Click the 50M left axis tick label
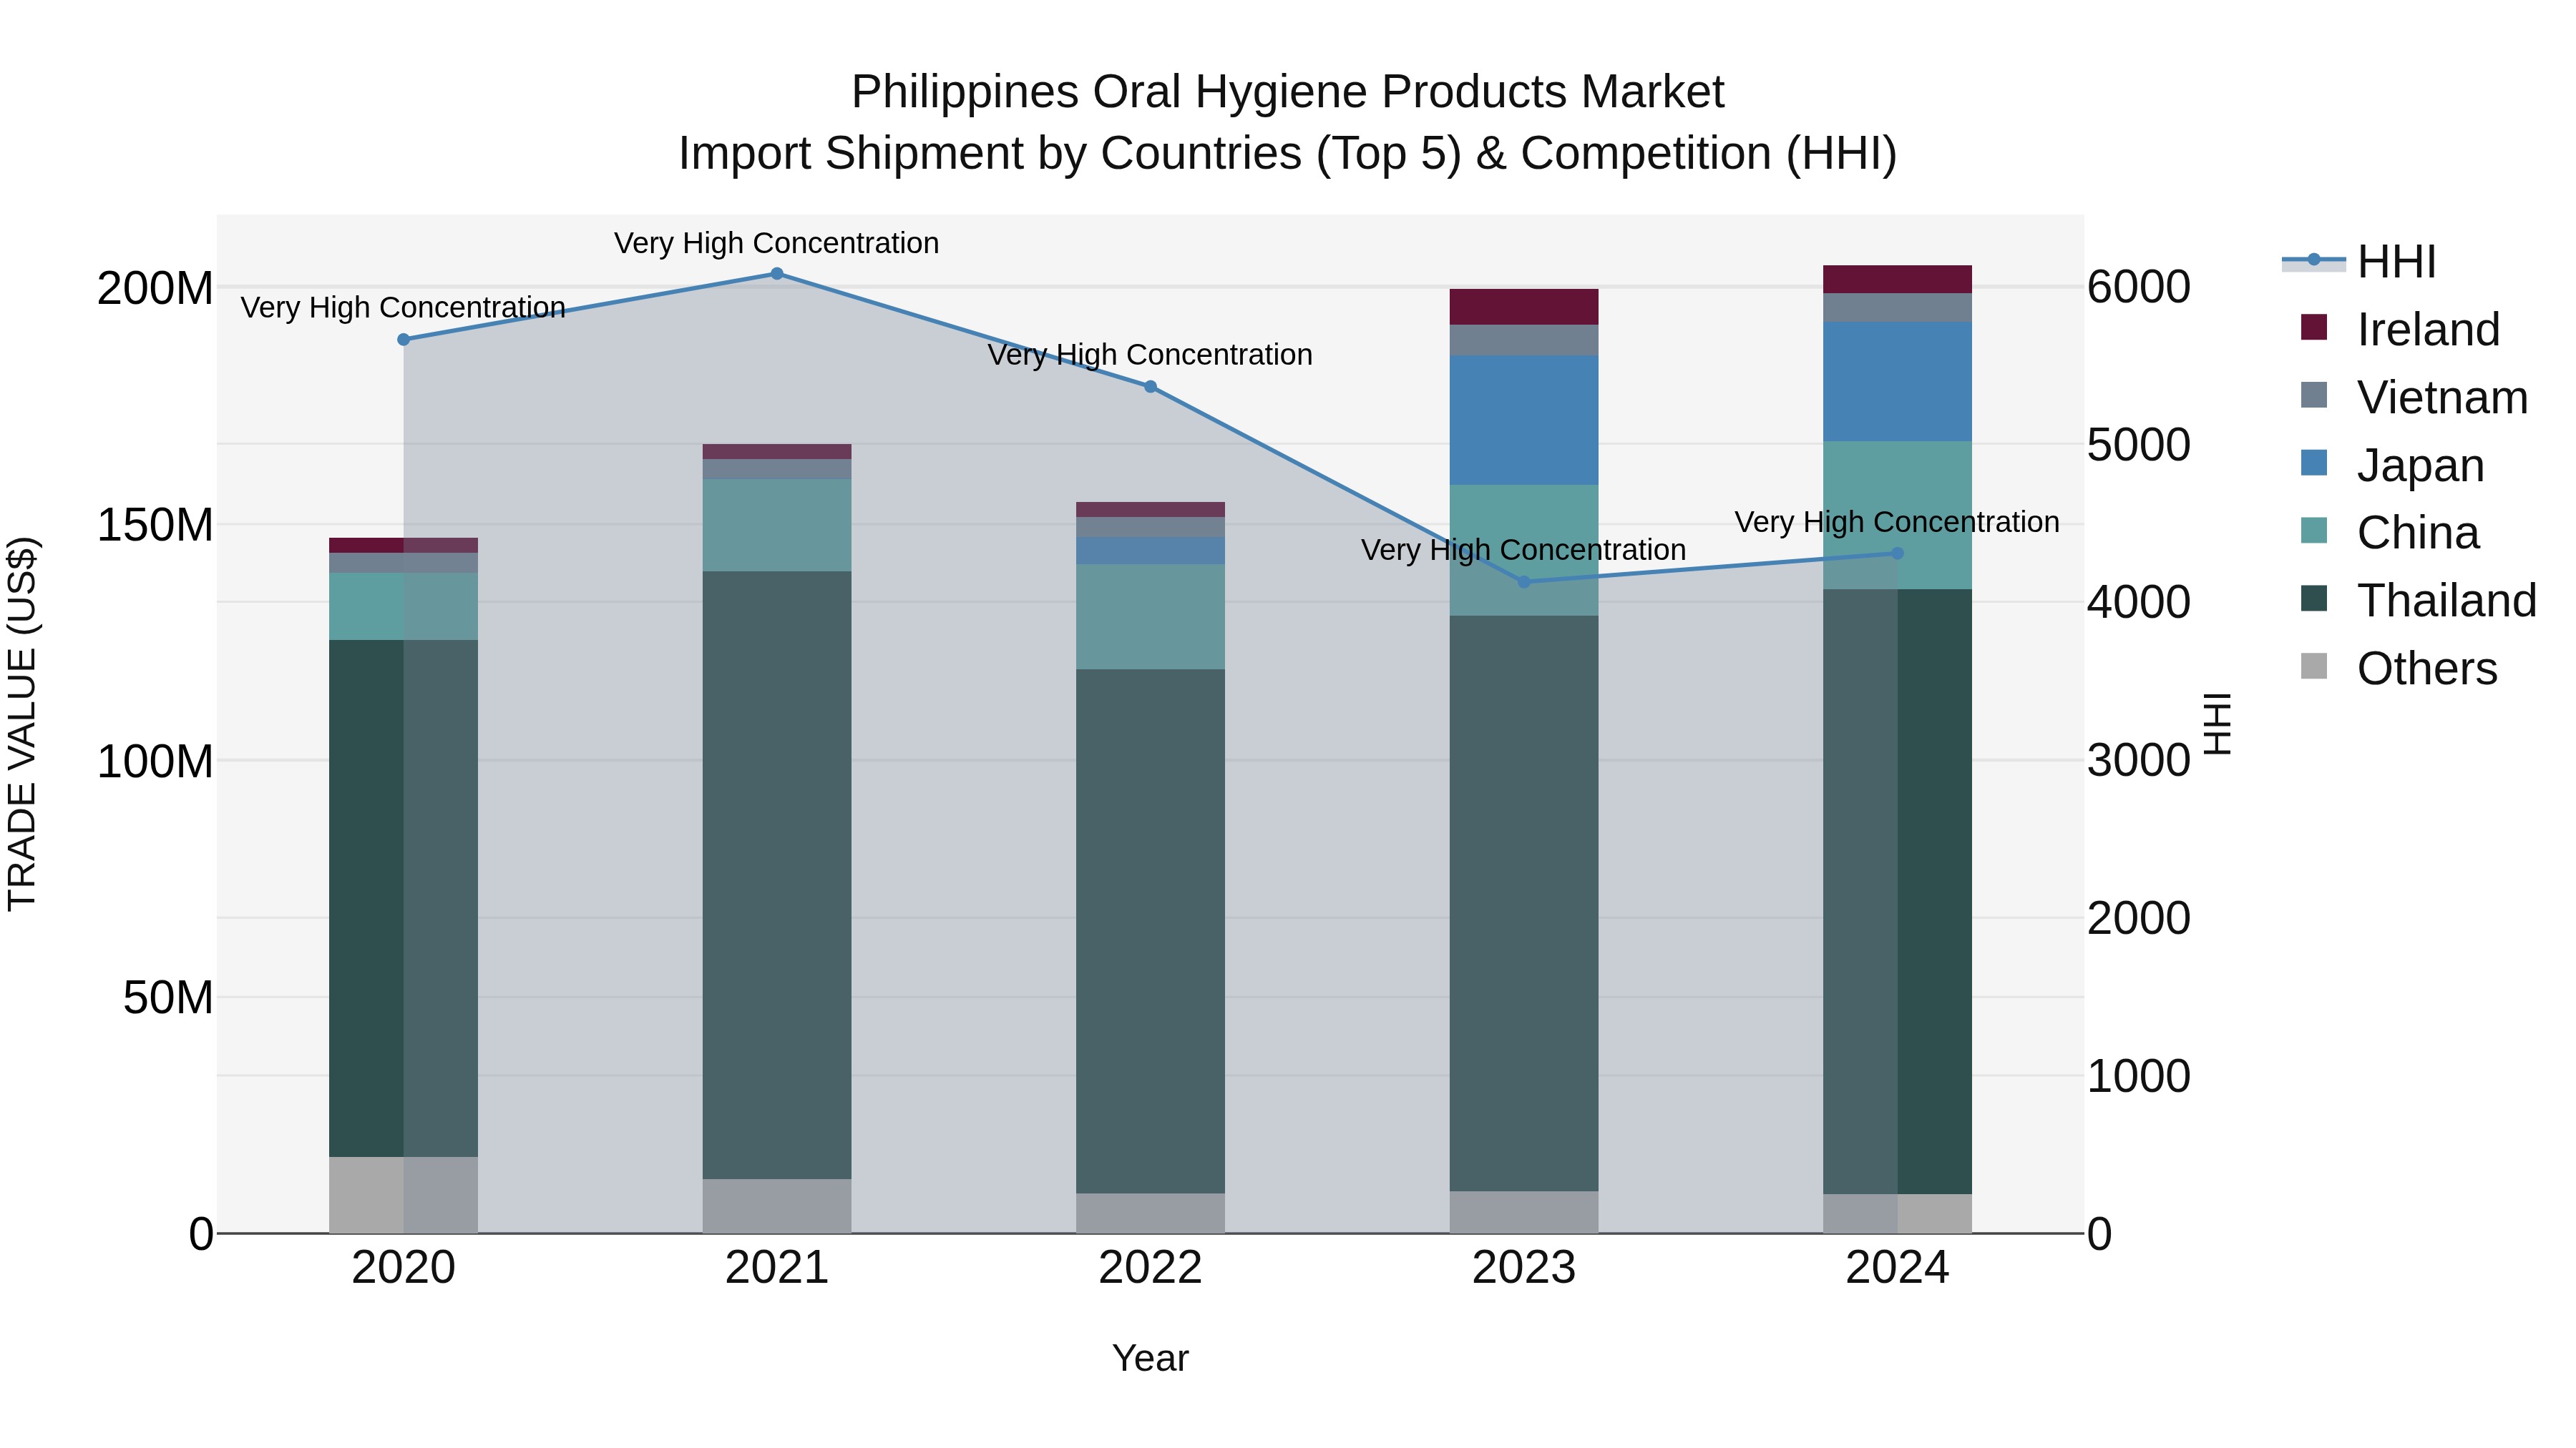The width and height of the screenshot is (2576, 1448). coord(168,998)
